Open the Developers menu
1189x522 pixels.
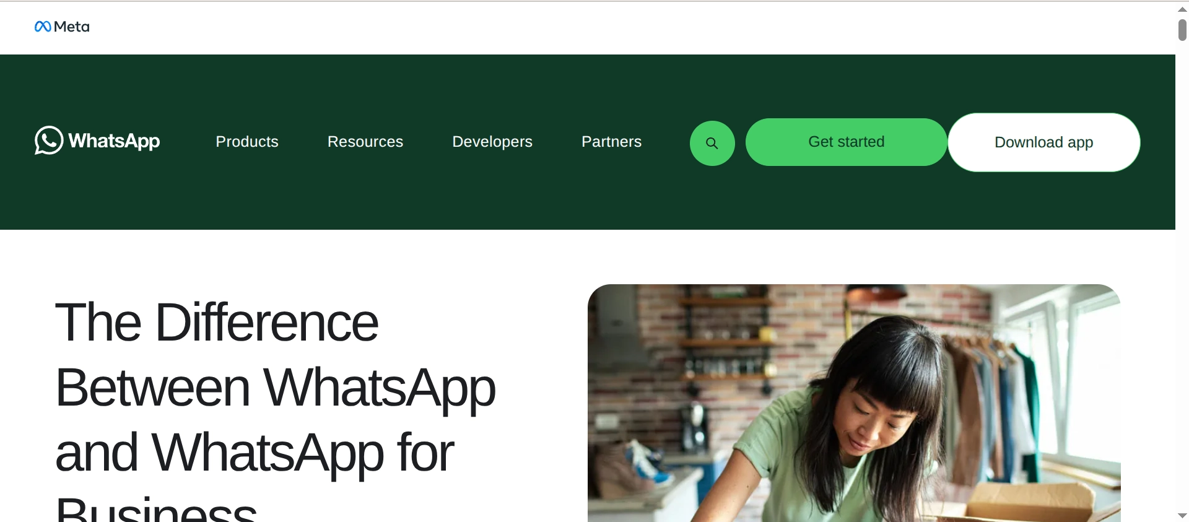point(492,142)
